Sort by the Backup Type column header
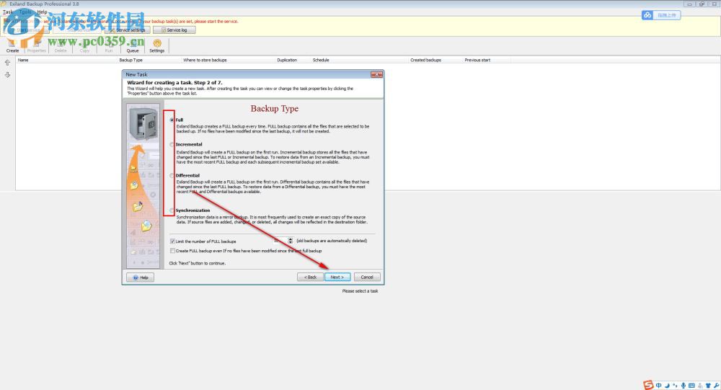The height and width of the screenshot is (390, 721). pos(131,60)
